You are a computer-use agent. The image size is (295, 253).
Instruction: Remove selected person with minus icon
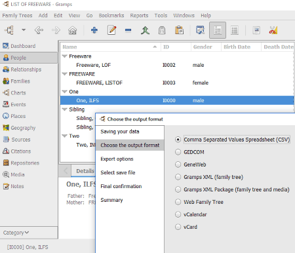(128, 30)
